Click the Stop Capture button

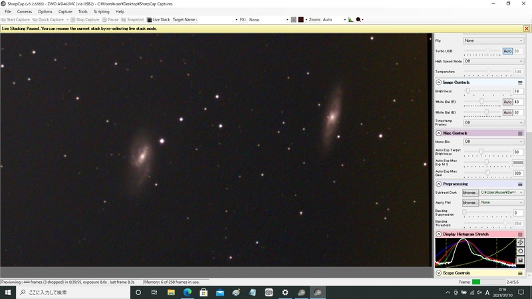coord(85,20)
